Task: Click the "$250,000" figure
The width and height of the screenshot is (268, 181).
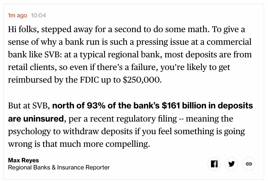Action: [x=141, y=80]
